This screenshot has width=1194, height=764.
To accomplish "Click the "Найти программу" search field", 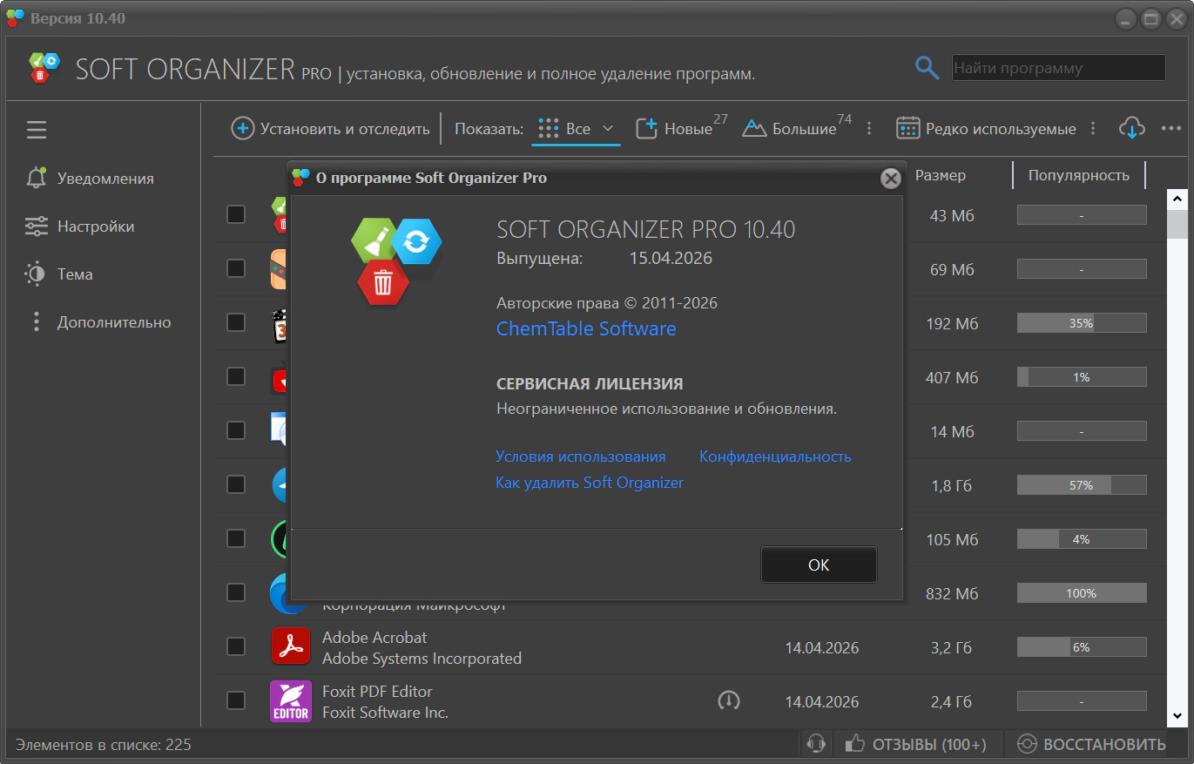I will click(1058, 68).
